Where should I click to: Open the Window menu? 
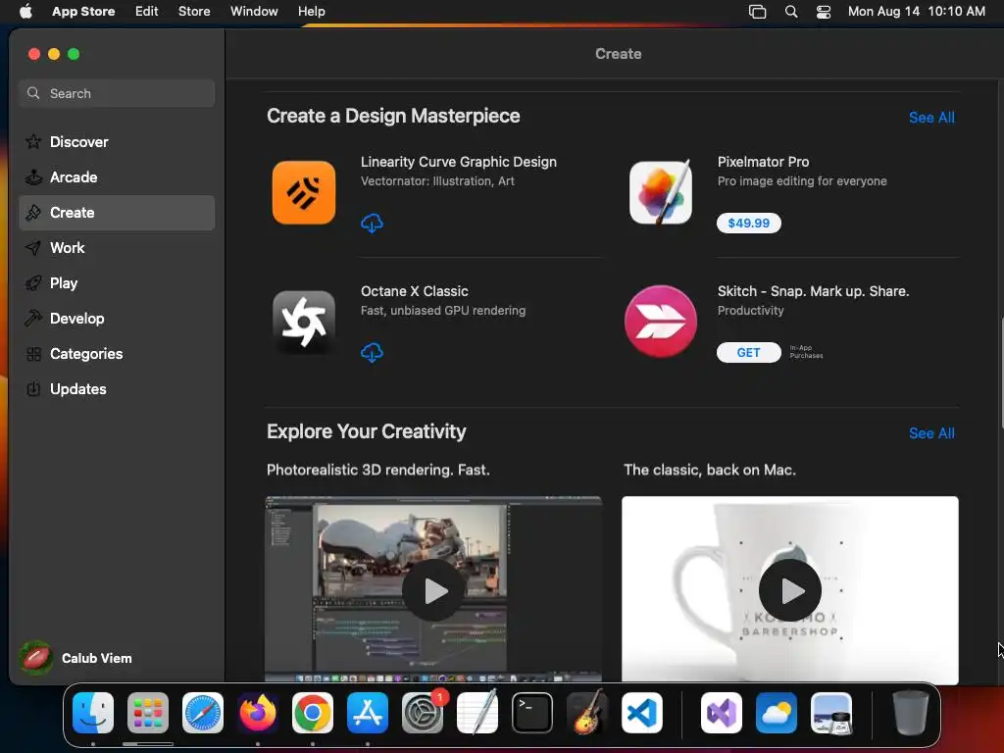point(254,12)
